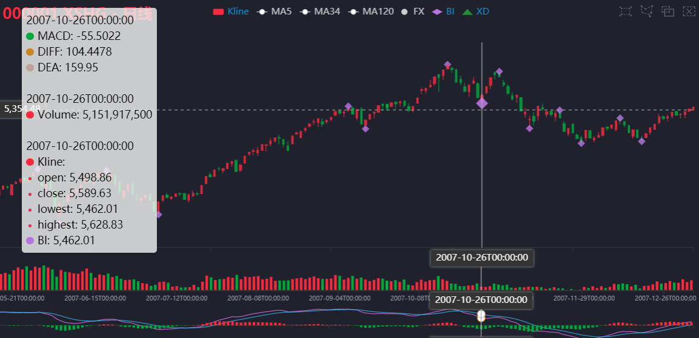Viewport: 699px width, 338px height.
Task: Click the 2007-10-26 label below the candlestick chart
Action: pos(482,257)
